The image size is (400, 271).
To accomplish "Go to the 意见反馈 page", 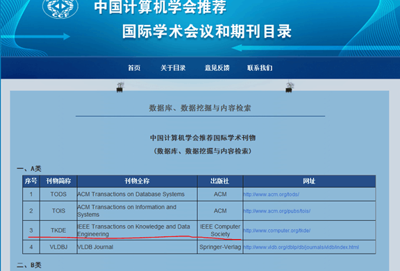I will pyautogui.click(x=217, y=68).
